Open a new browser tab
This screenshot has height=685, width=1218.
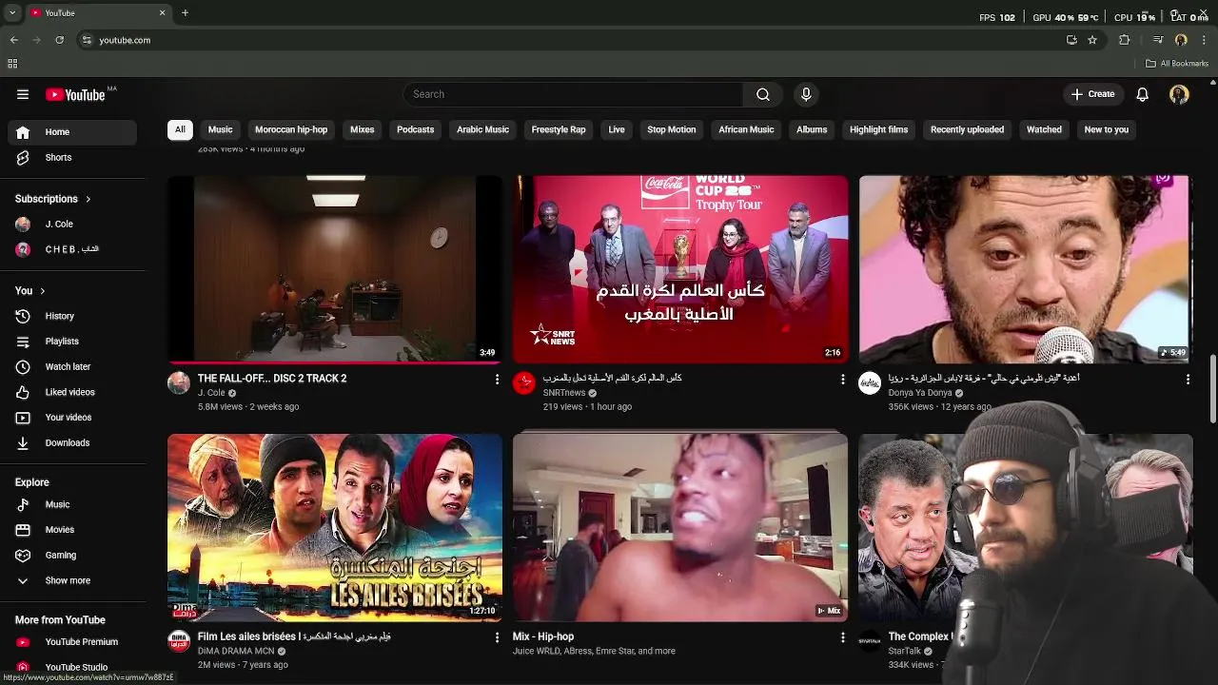(185, 13)
